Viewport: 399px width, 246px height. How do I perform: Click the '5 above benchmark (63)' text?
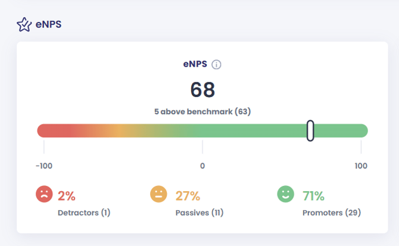point(202,111)
